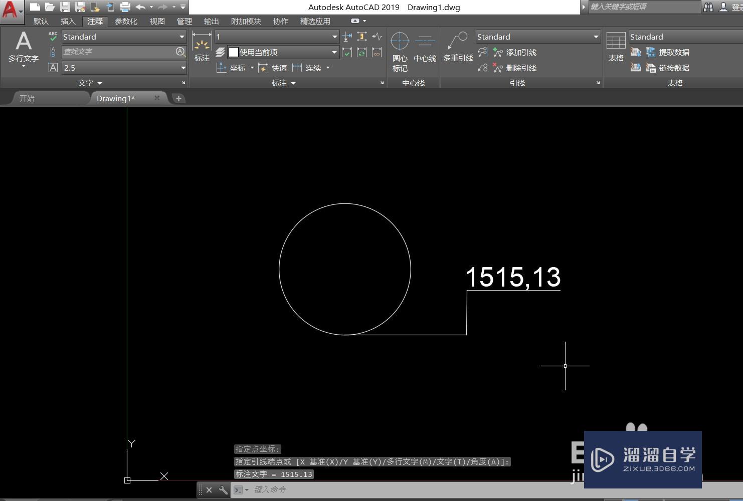
Task: Open command line customize wrench icon
Action: pos(223,490)
